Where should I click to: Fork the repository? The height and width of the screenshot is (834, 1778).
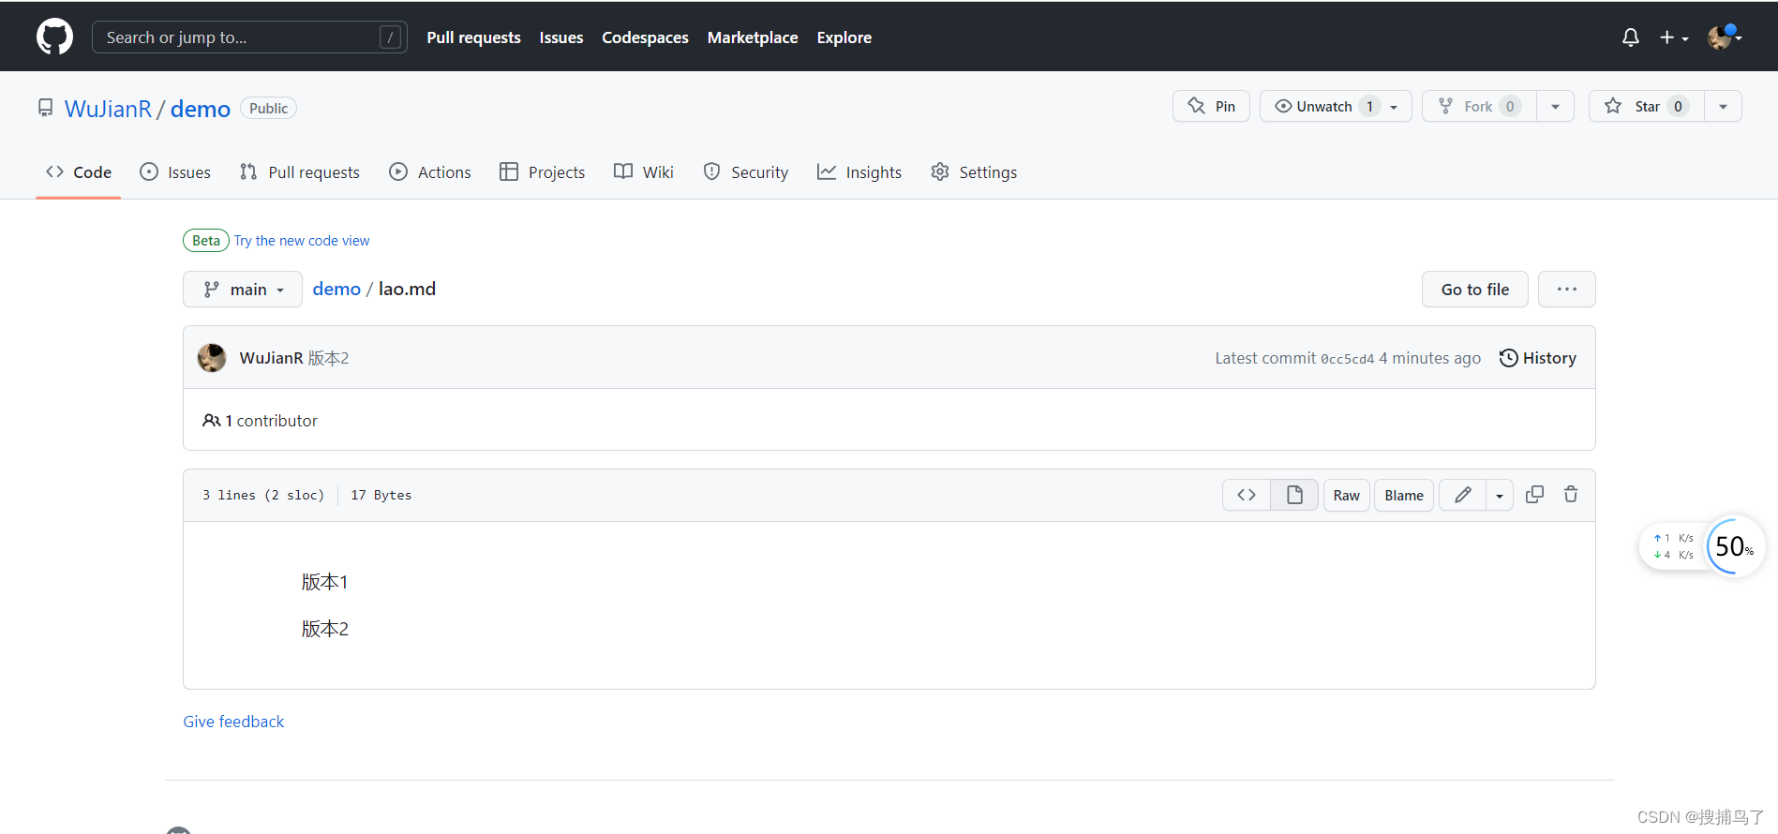1480,106
